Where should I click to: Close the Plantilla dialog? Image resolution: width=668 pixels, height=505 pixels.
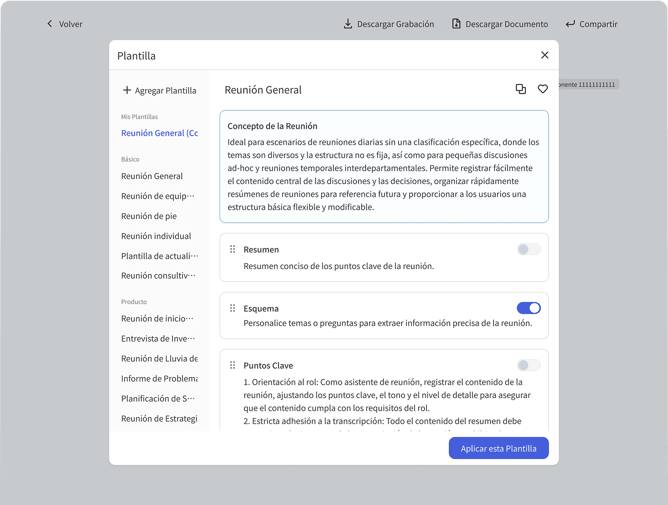click(x=545, y=55)
